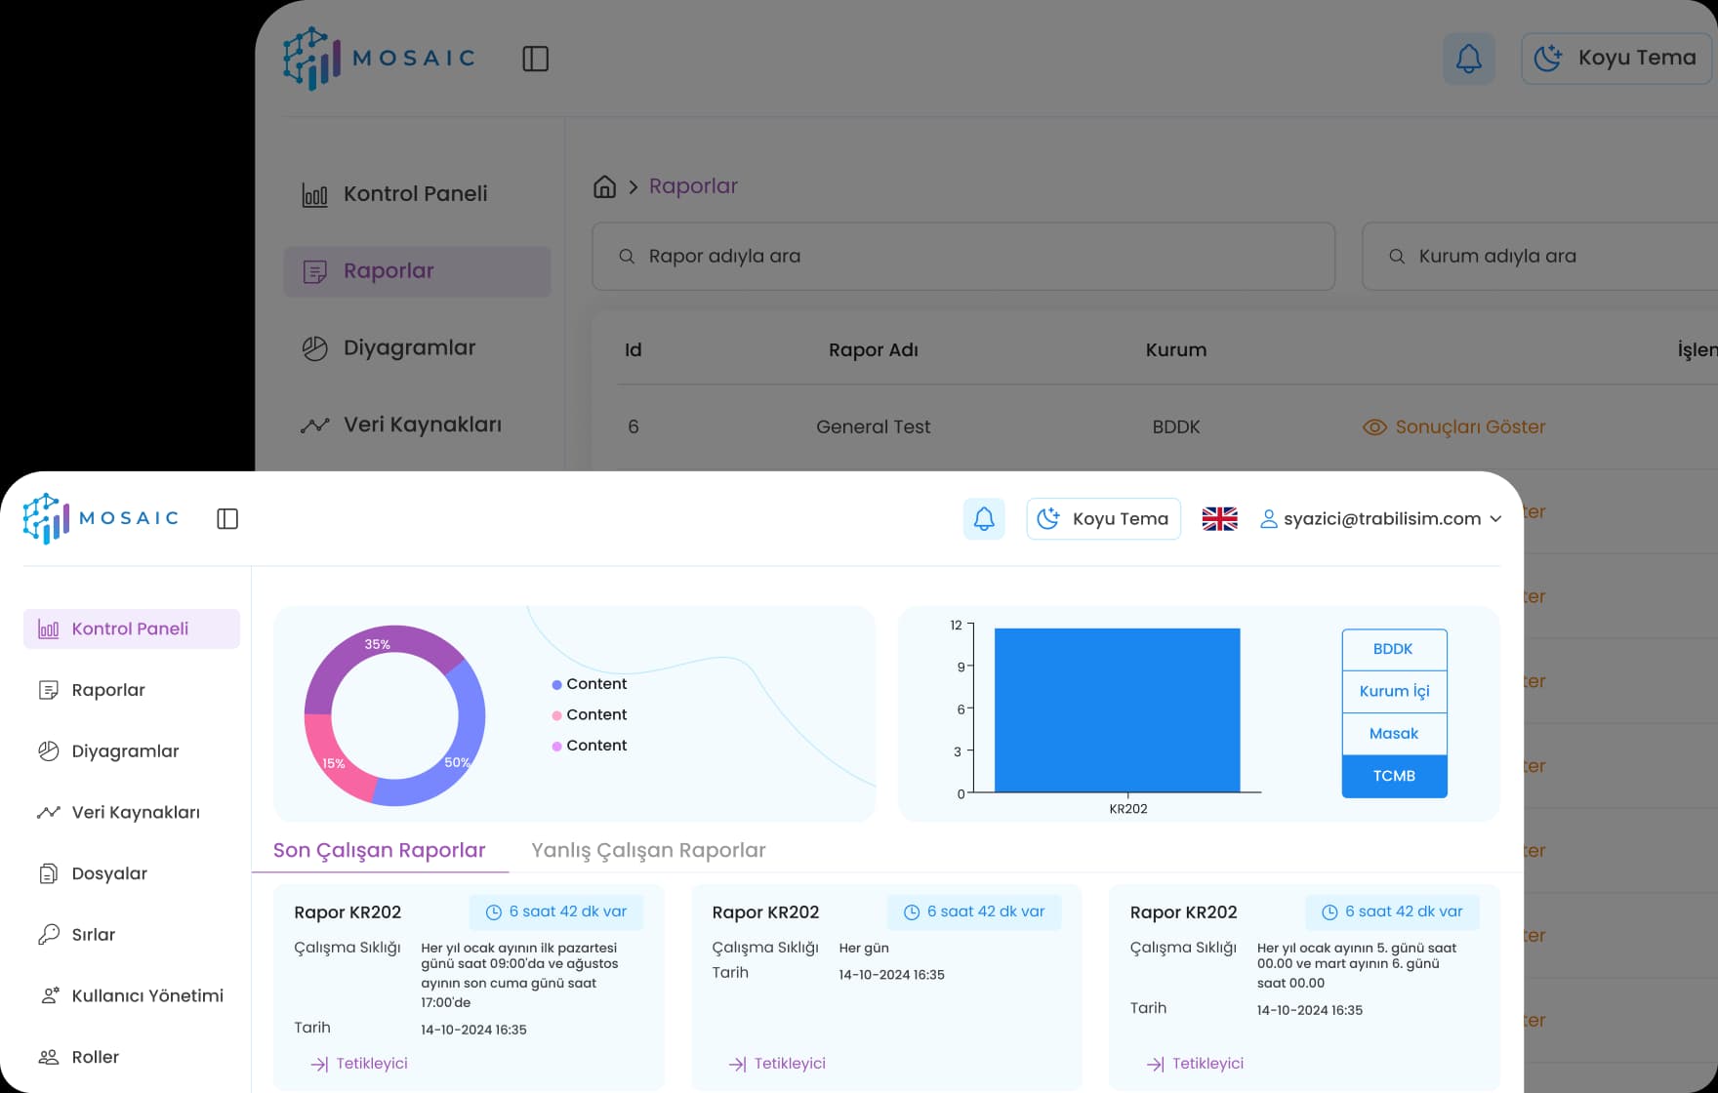Switch language via the UK flag icon

coord(1219,519)
